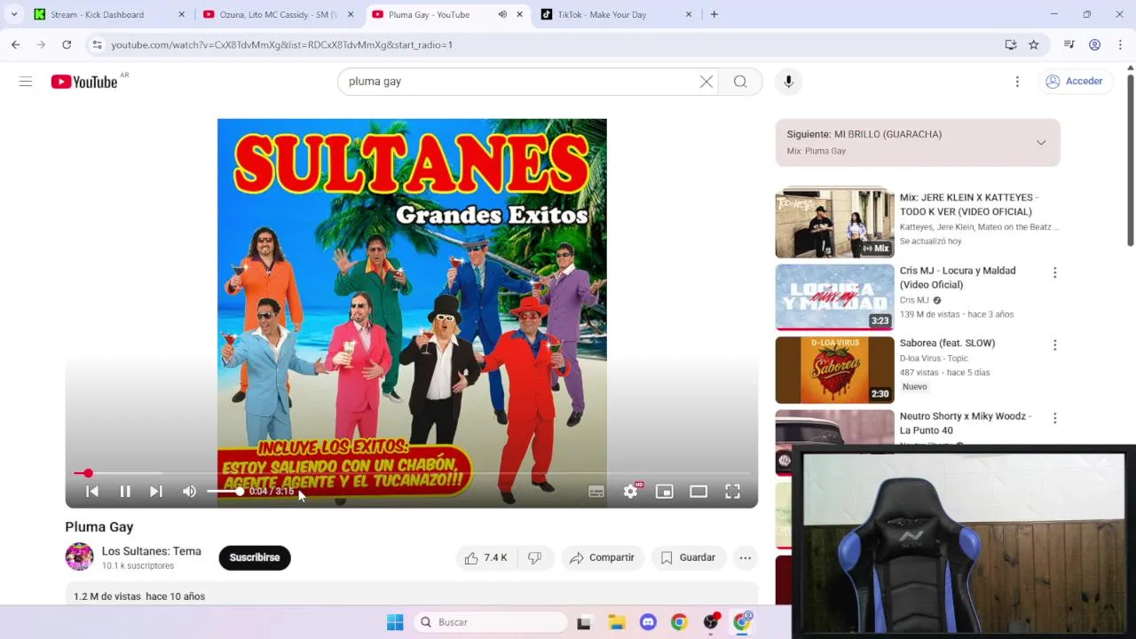Click the taskbar Buscar search box
This screenshot has height=639, width=1136.
[x=490, y=622]
